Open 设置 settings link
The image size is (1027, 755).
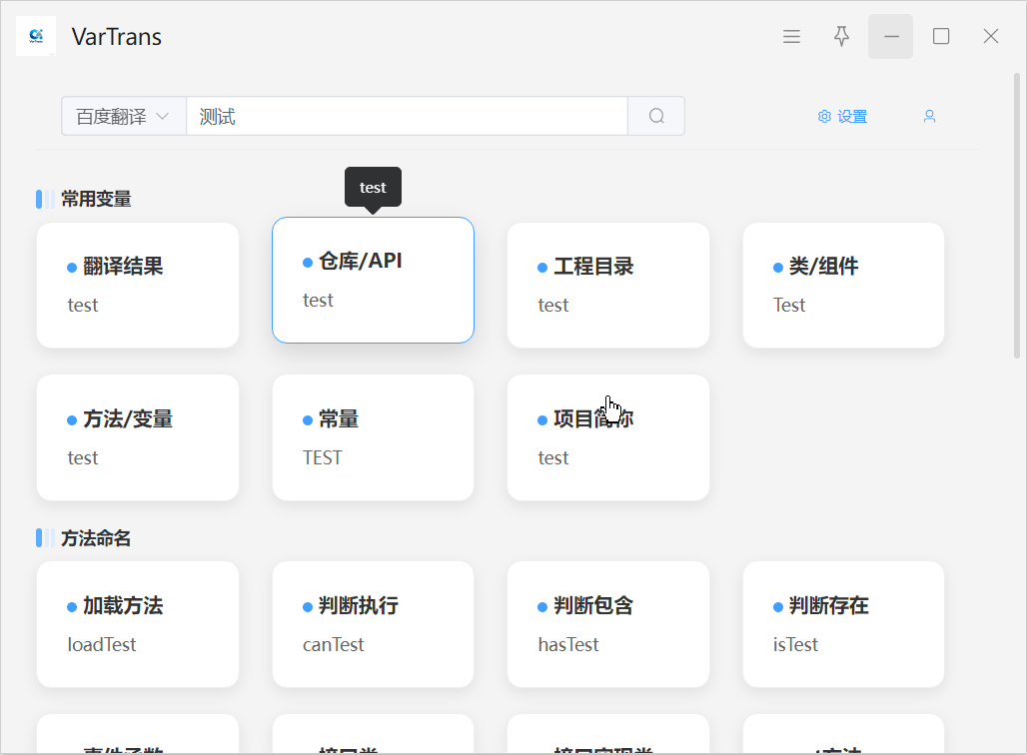pyautogui.click(x=852, y=117)
